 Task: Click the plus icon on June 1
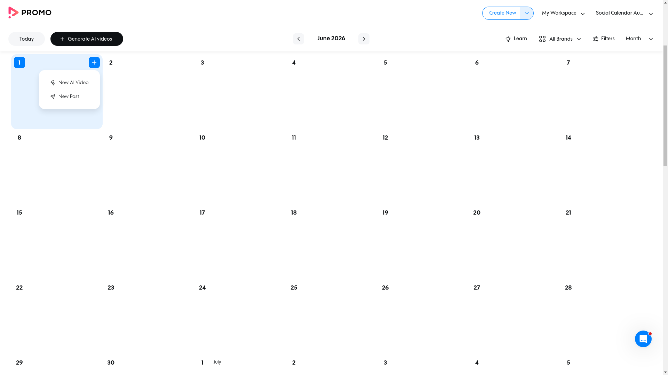coord(94,62)
